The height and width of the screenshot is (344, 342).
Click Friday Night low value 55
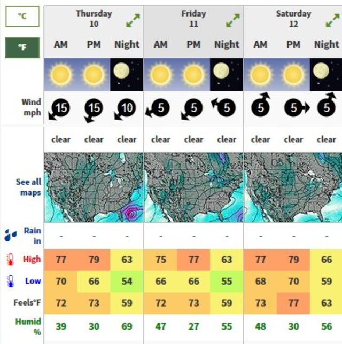[227, 282]
